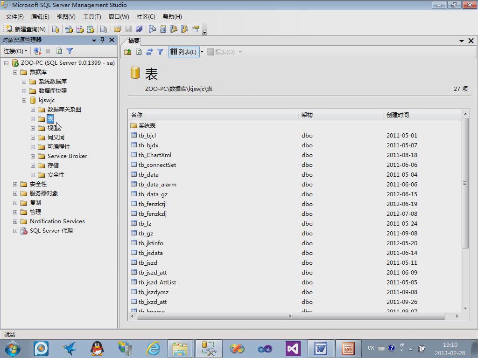Open Internet Explorer from the taskbar

tap(153, 349)
